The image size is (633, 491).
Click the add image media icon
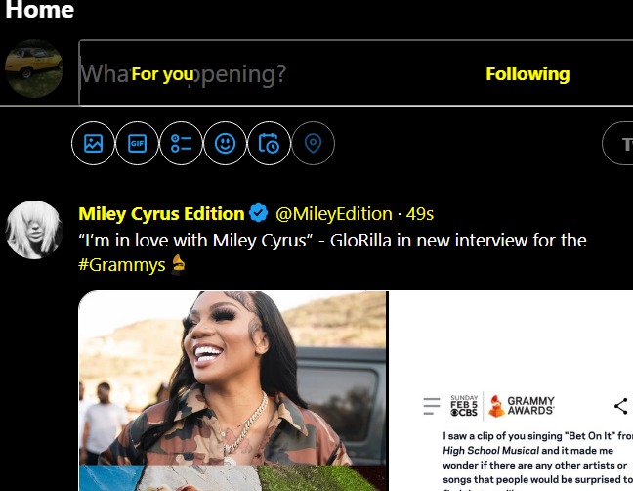tap(93, 143)
